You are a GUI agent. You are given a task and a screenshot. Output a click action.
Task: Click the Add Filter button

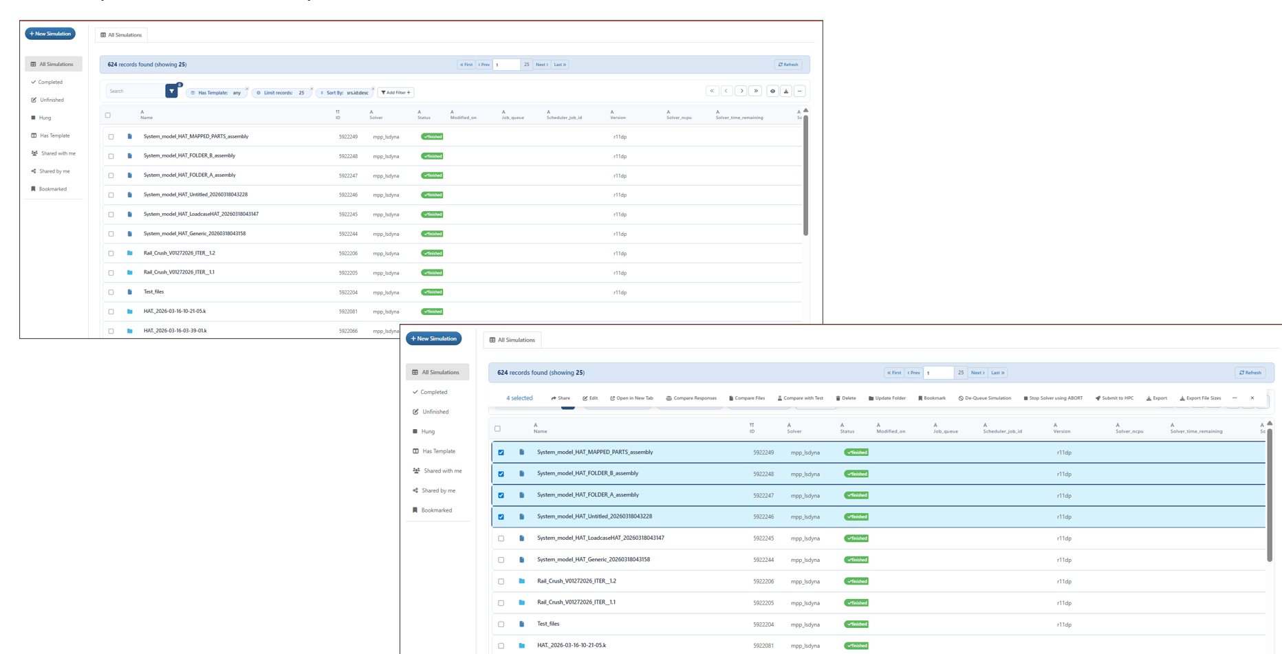coord(395,93)
